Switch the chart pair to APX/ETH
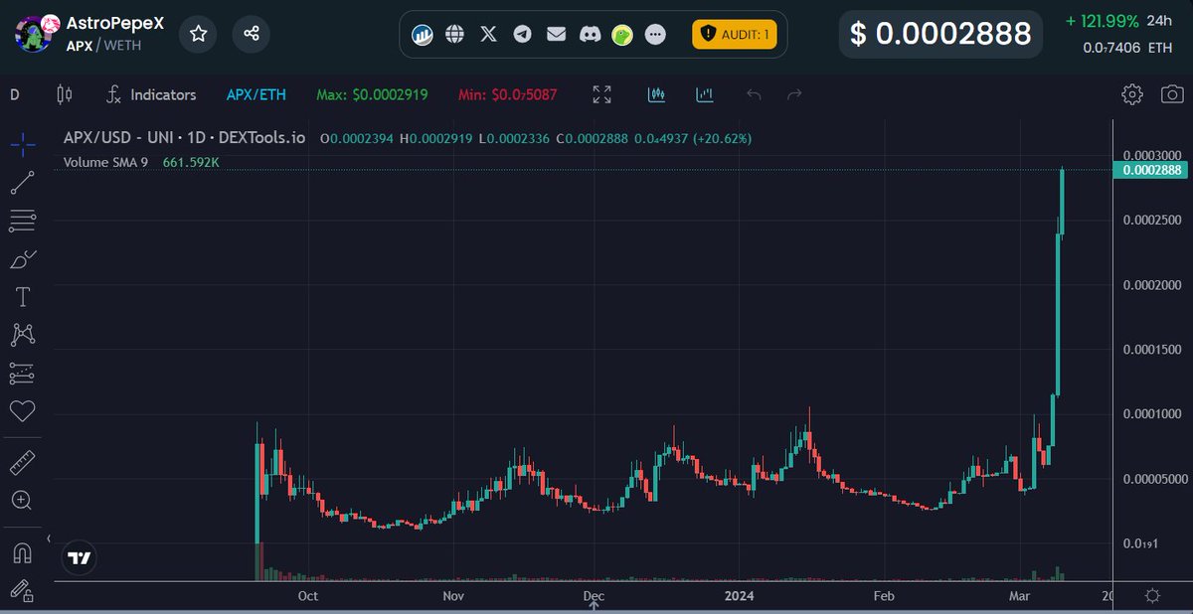 click(256, 95)
